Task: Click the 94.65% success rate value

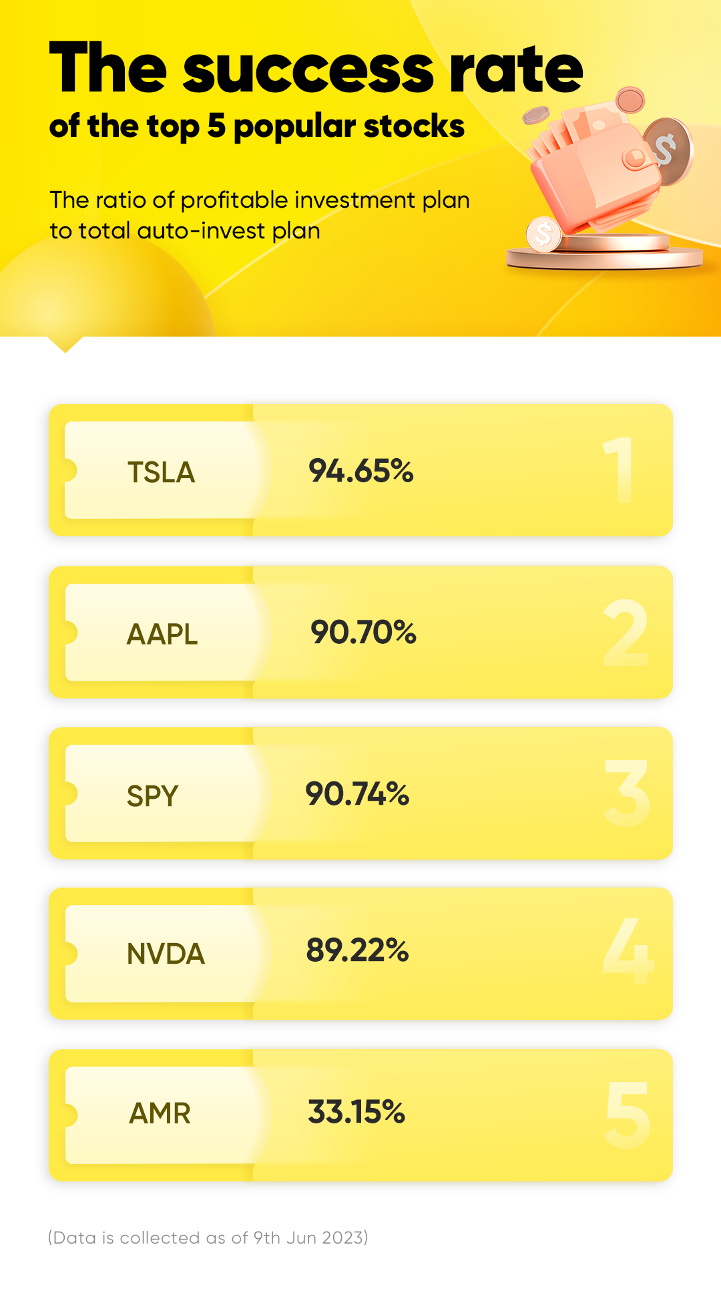Action: (361, 471)
